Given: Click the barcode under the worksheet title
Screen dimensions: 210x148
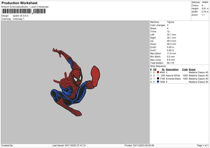Looking at the screenshot, I should [x=17, y=11].
